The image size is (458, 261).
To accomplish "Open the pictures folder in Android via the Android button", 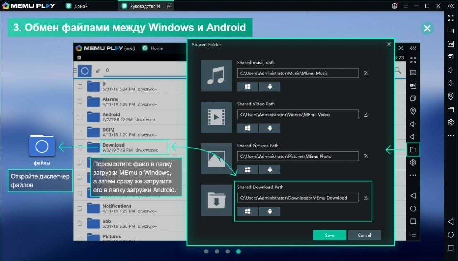I will pyautogui.click(x=269, y=170).
